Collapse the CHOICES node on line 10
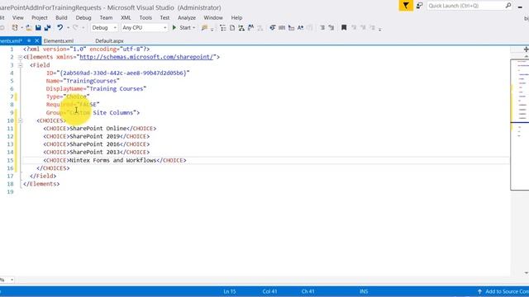Image resolution: width=529 pixels, height=297 pixels. pyautogui.click(x=20, y=120)
